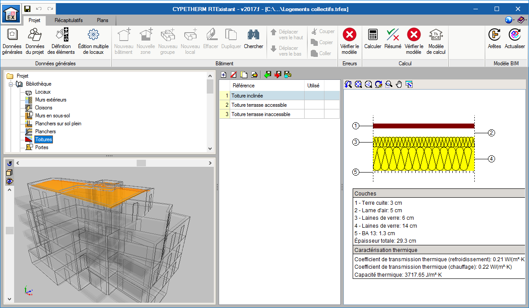The width and height of the screenshot is (529, 308).
Task: Click the tree scrollbar down arrow
Action: click(x=210, y=149)
